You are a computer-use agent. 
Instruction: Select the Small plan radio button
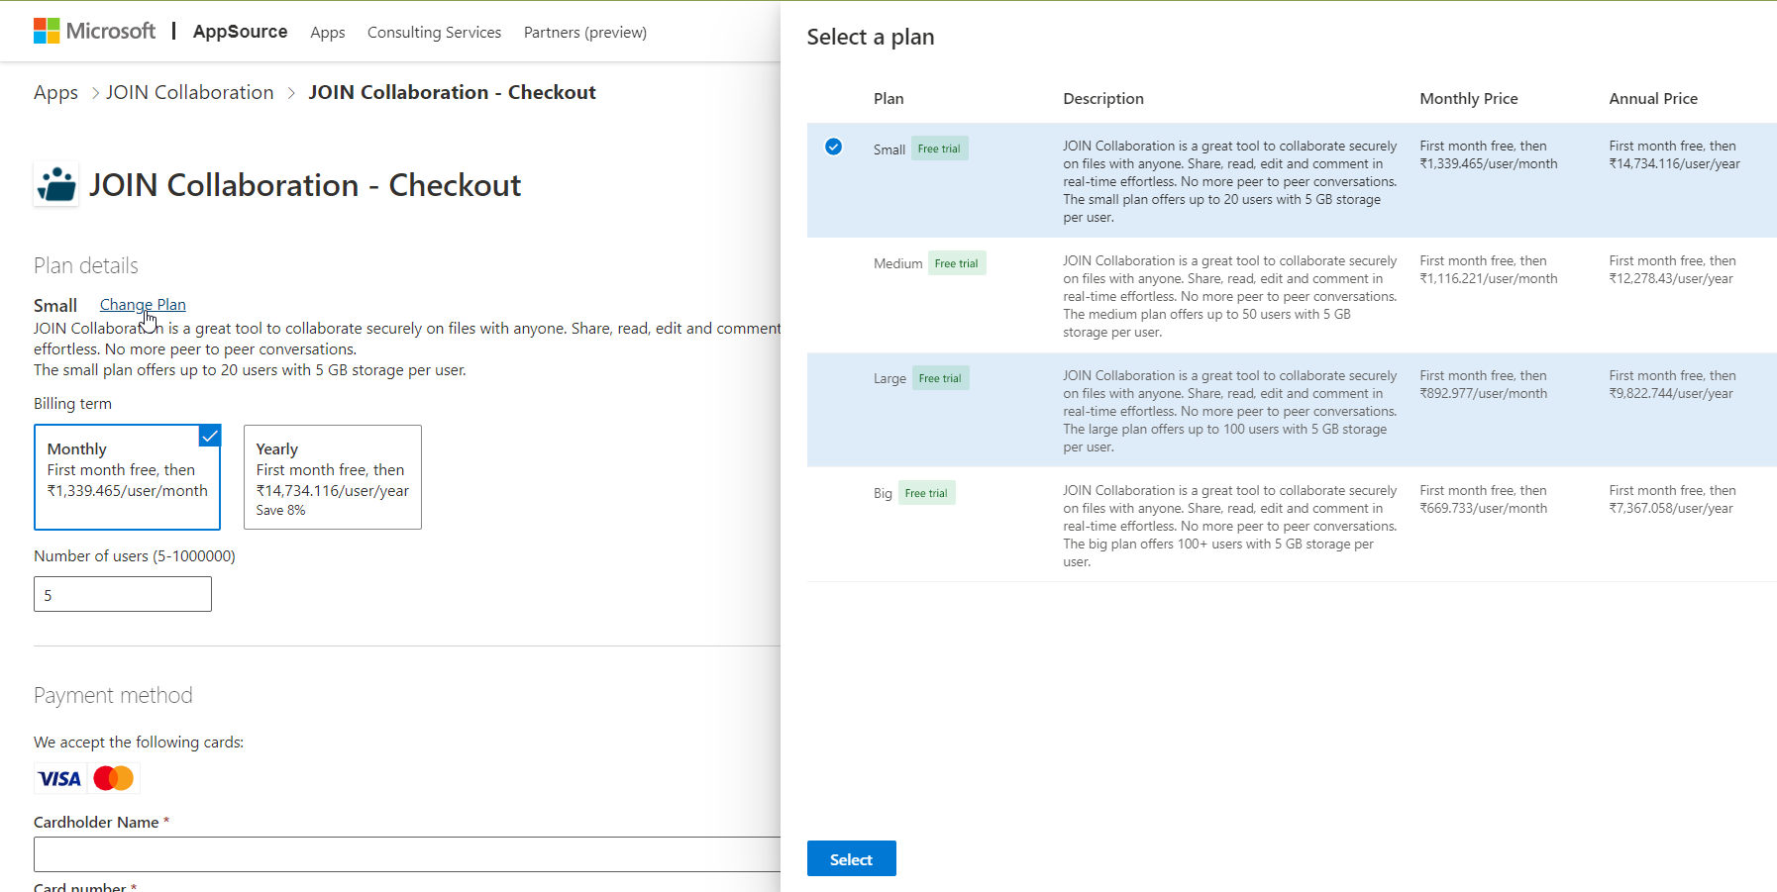(x=834, y=147)
